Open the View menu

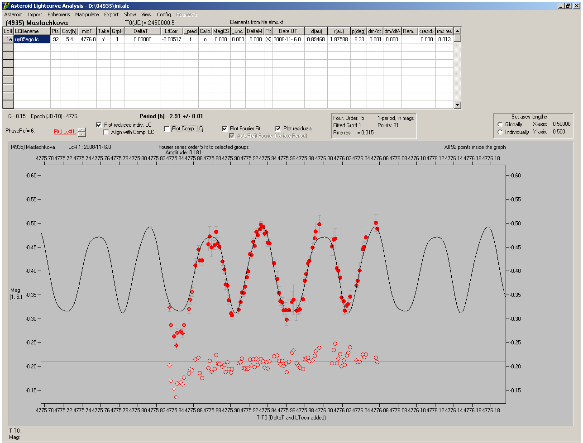point(146,14)
